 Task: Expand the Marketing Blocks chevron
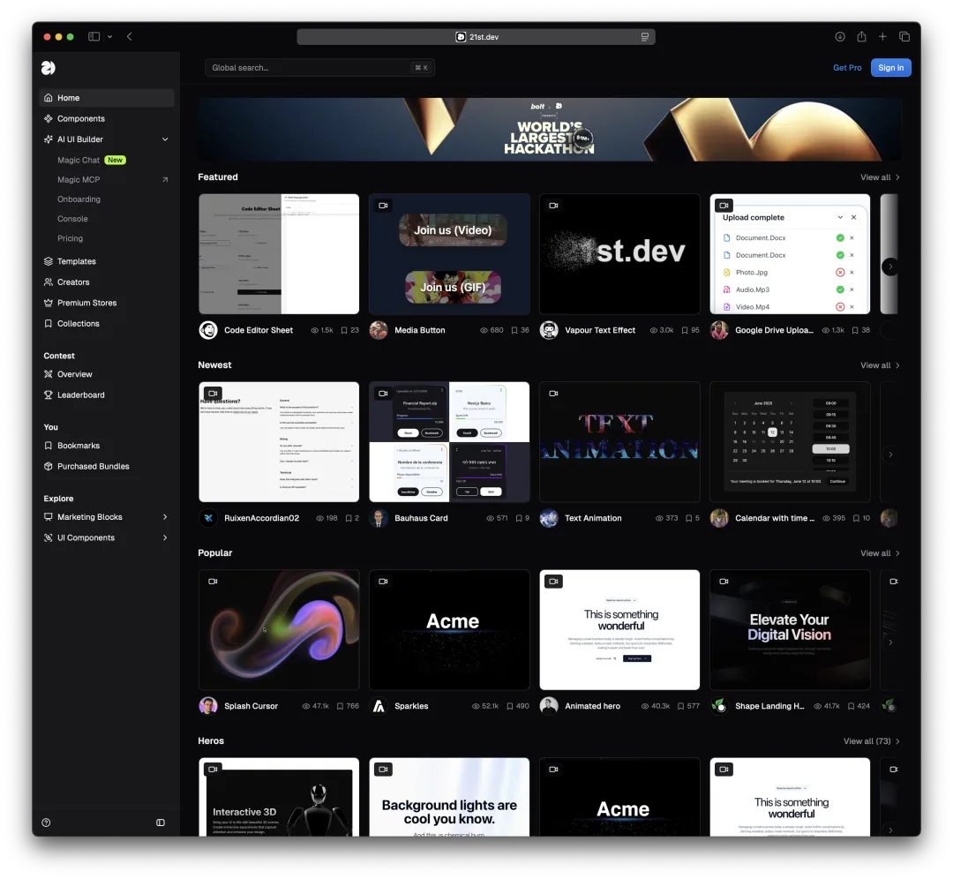(165, 516)
